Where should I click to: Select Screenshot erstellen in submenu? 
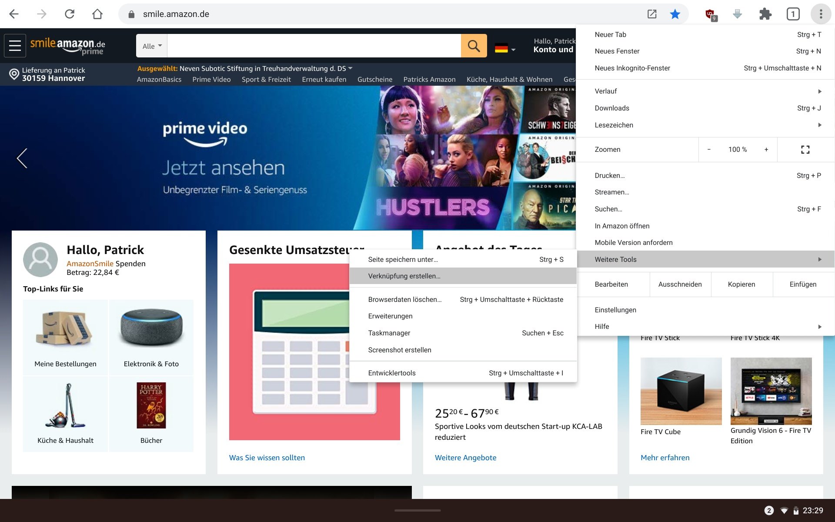pyautogui.click(x=463, y=350)
